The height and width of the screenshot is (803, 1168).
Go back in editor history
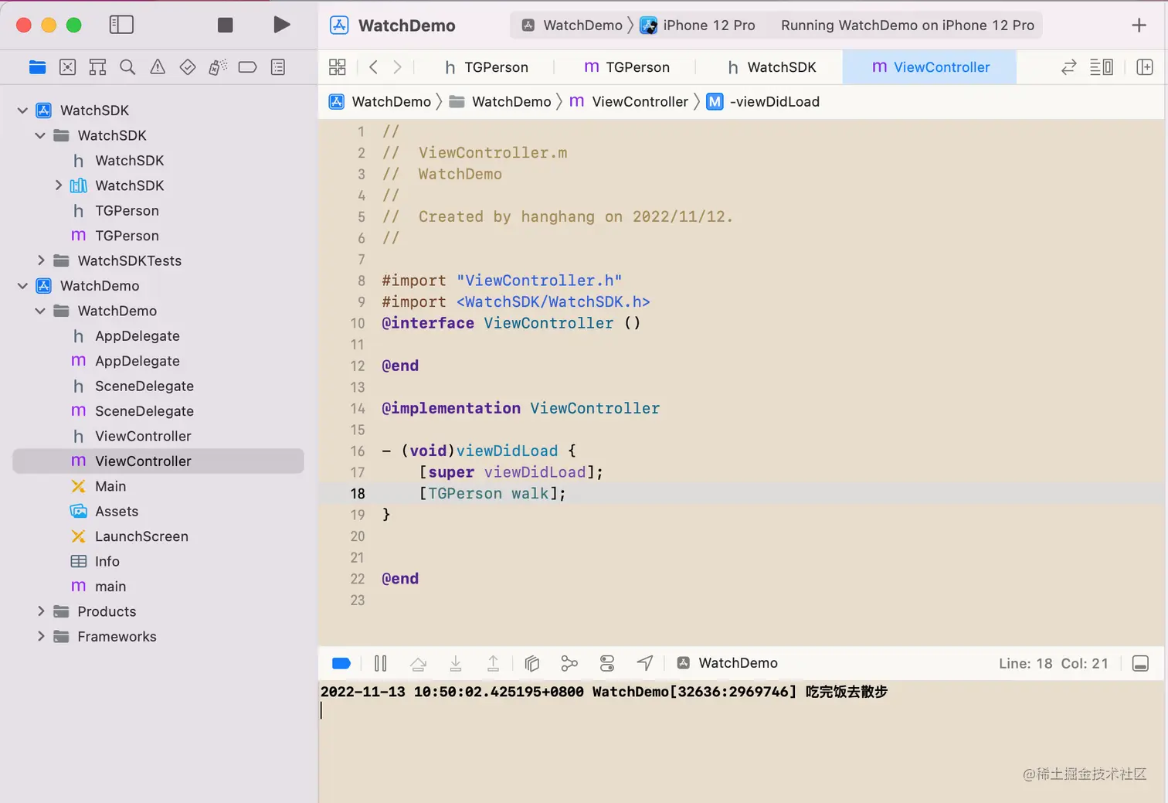coord(374,67)
